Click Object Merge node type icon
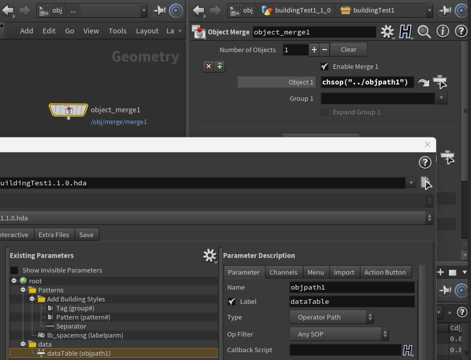Image resolution: width=471 pixels, height=360 pixels. (x=199, y=32)
